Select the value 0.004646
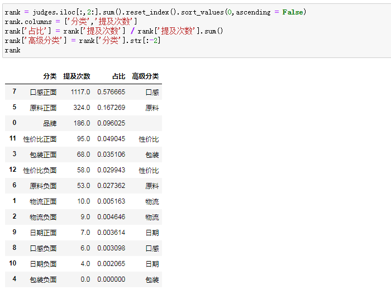The height and width of the screenshot is (290, 391). tap(111, 217)
